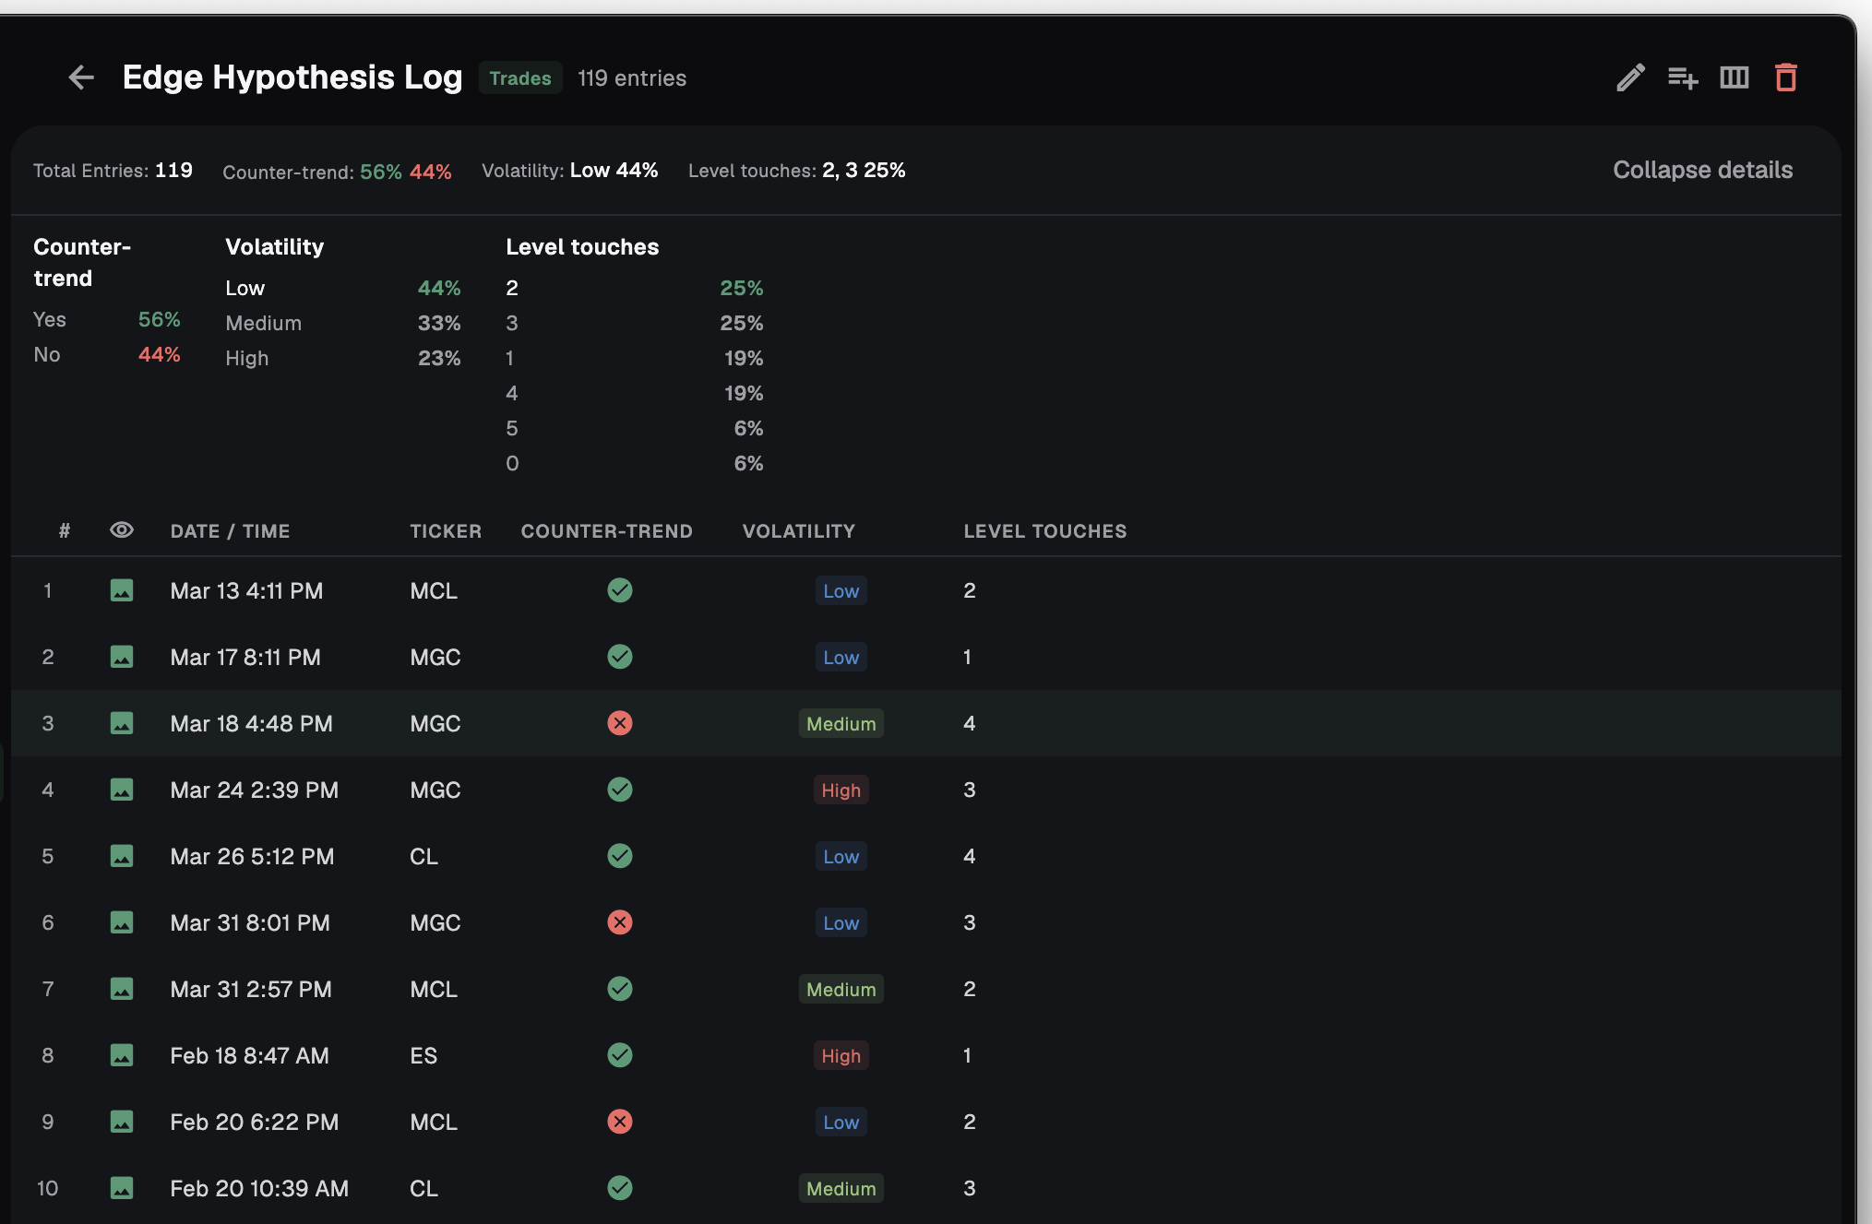Toggle counter-trend check for Feb 18 row

[x=620, y=1055]
